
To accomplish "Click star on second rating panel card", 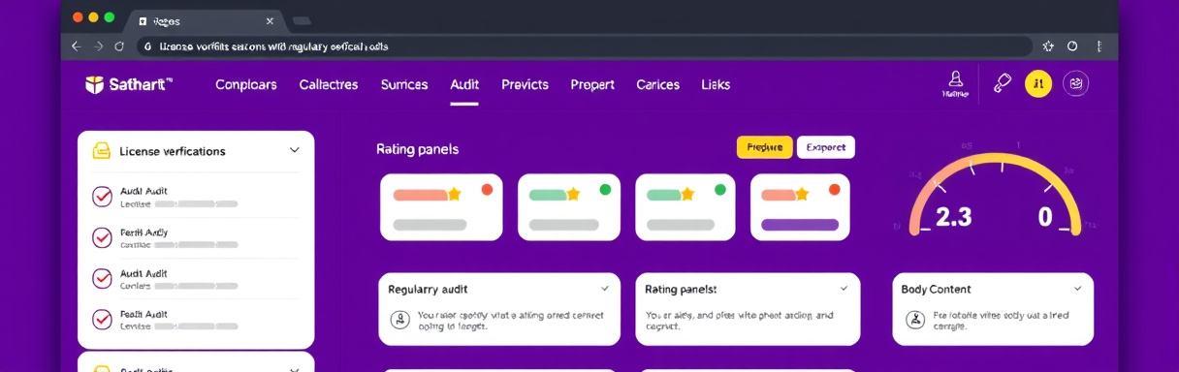I will click(x=573, y=194).
